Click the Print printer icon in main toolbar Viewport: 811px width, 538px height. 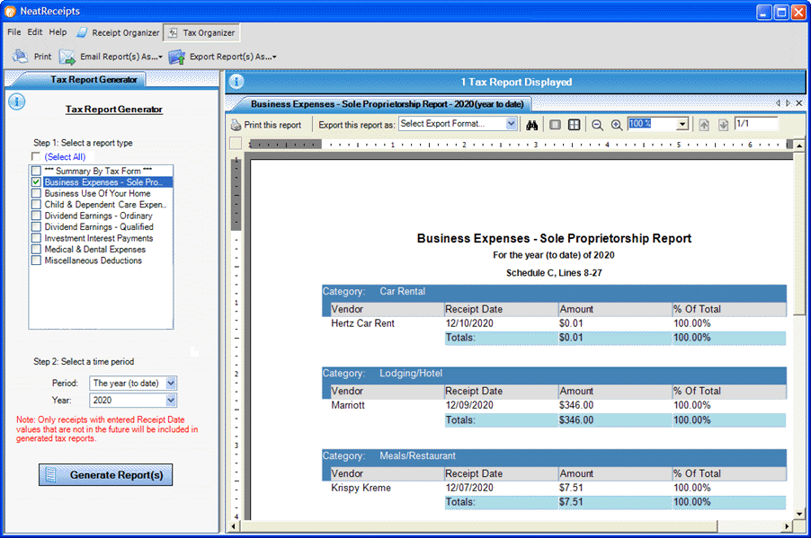(20, 56)
